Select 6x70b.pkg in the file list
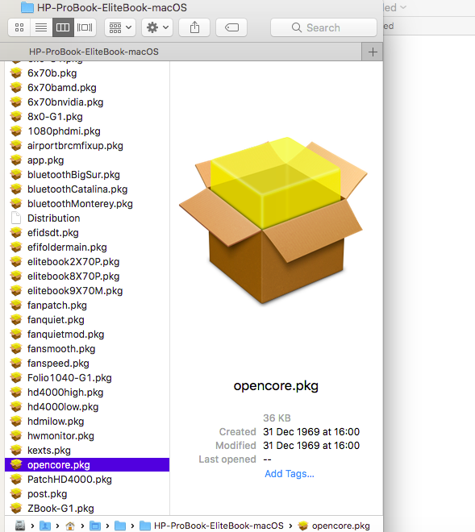This screenshot has height=532, width=475. tap(87, 73)
